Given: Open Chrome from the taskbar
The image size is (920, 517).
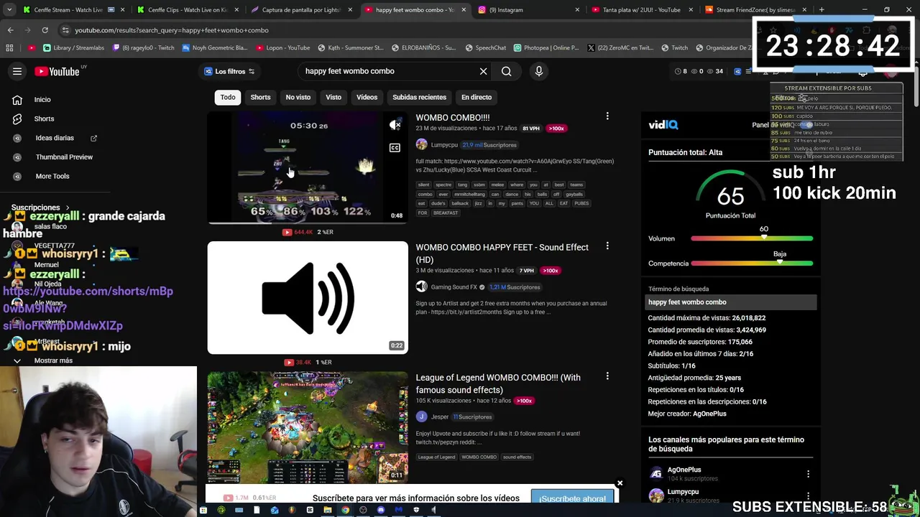Looking at the screenshot, I should (346, 510).
